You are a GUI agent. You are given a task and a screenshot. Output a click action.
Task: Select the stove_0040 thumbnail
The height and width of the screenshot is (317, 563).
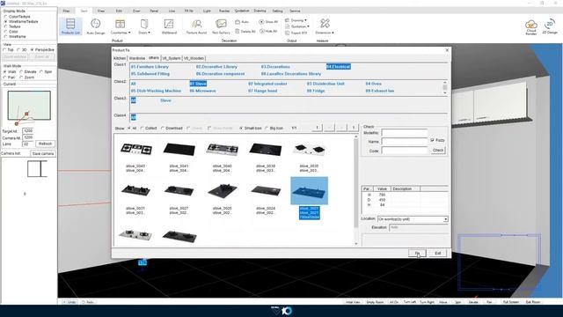click(x=223, y=149)
